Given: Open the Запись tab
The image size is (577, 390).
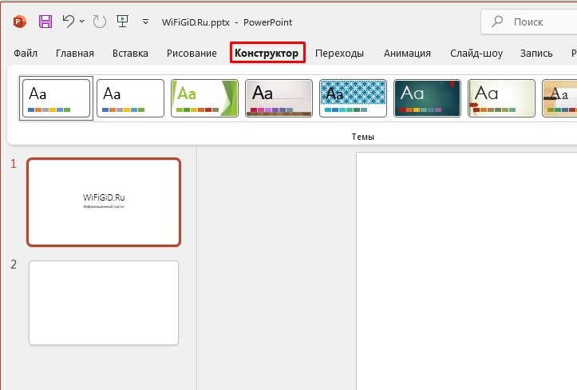Looking at the screenshot, I should [x=536, y=53].
